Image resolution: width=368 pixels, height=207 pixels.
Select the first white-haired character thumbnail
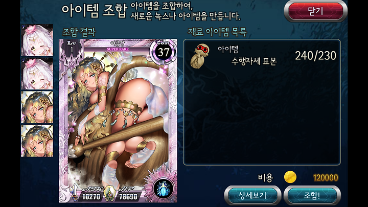click(x=37, y=40)
